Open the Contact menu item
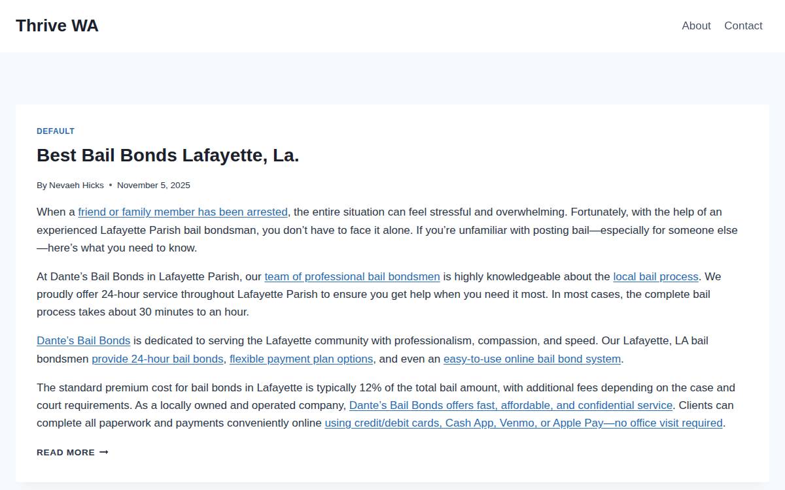The image size is (785, 490). click(743, 25)
